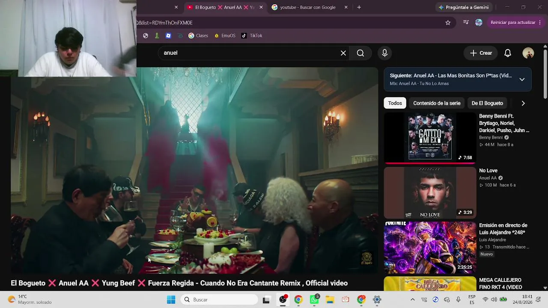The width and height of the screenshot is (548, 308).
Task: Open Wi-Fi network settings in tray
Action: pos(485,299)
